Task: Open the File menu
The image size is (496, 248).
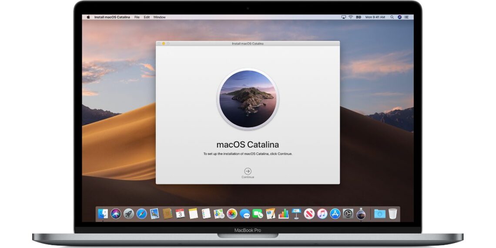Action: pos(137,17)
